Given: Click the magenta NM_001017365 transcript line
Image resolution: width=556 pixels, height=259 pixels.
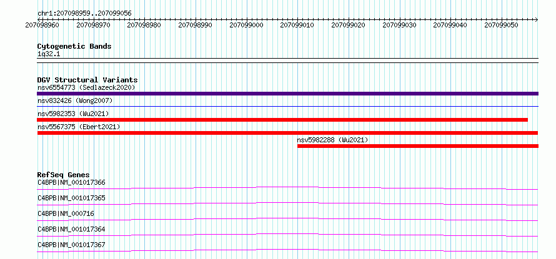Looking at the screenshot, I should [x=287, y=203].
